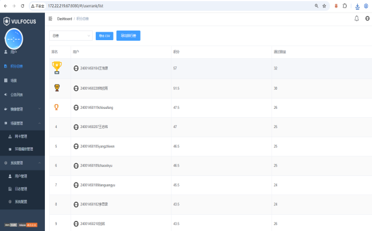372x231 pixels.
Task: Open the 公告列表 sidebar item
Action: (x=22, y=95)
